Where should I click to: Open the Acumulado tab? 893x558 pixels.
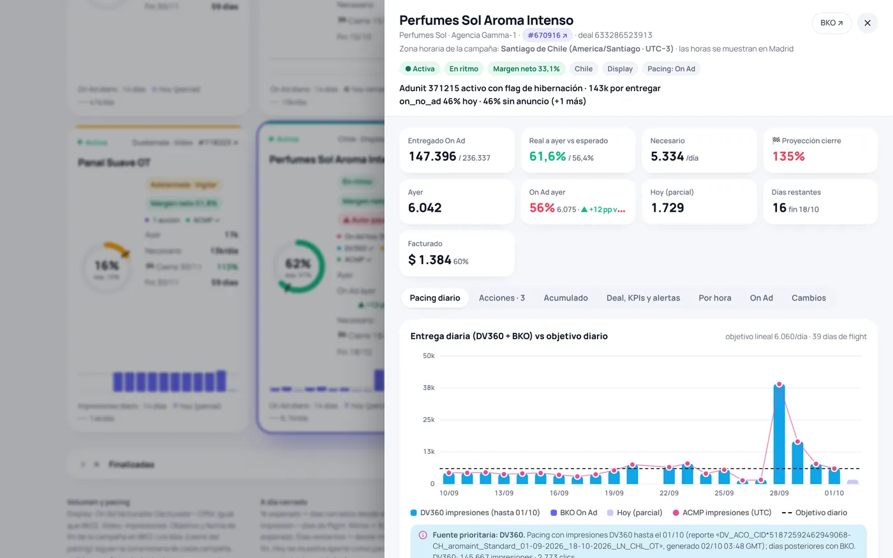pyautogui.click(x=566, y=298)
